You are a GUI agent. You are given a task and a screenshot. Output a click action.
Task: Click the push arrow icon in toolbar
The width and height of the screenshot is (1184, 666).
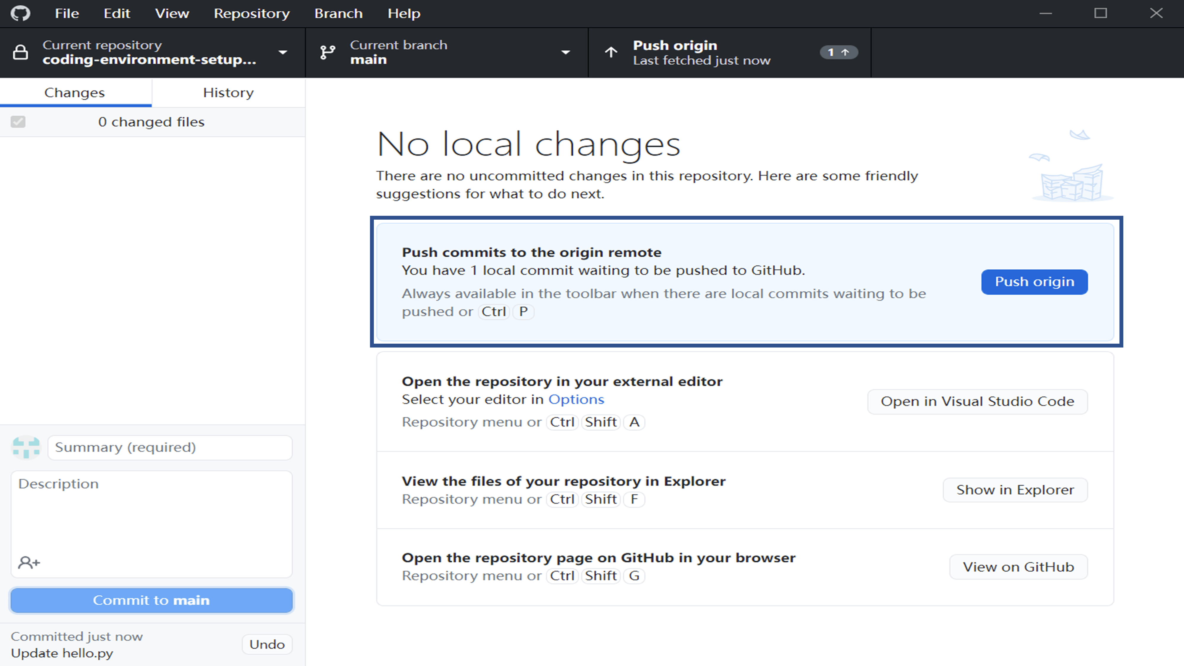click(611, 52)
